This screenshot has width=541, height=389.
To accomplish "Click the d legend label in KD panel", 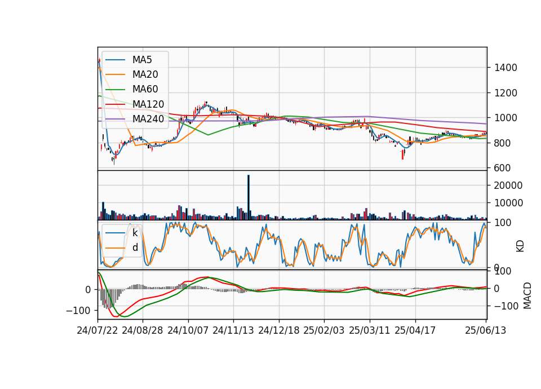I will pyautogui.click(x=135, y=247).
